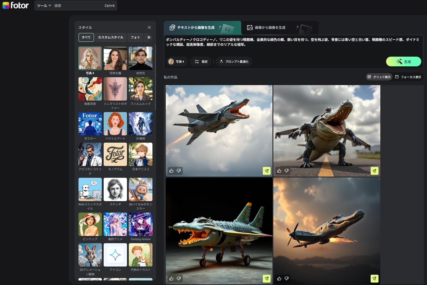Screen dimensions: 427x285
Task: Open the 設定 settings options
Action: 201,61
